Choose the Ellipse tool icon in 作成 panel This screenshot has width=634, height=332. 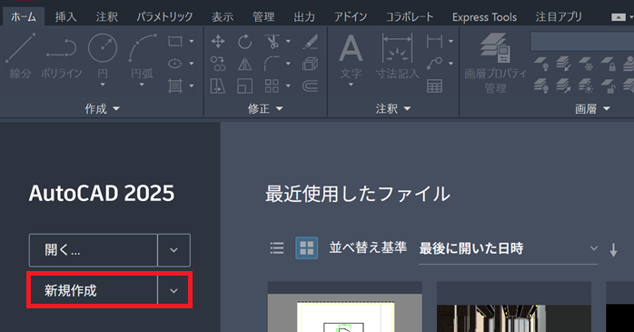175,64
